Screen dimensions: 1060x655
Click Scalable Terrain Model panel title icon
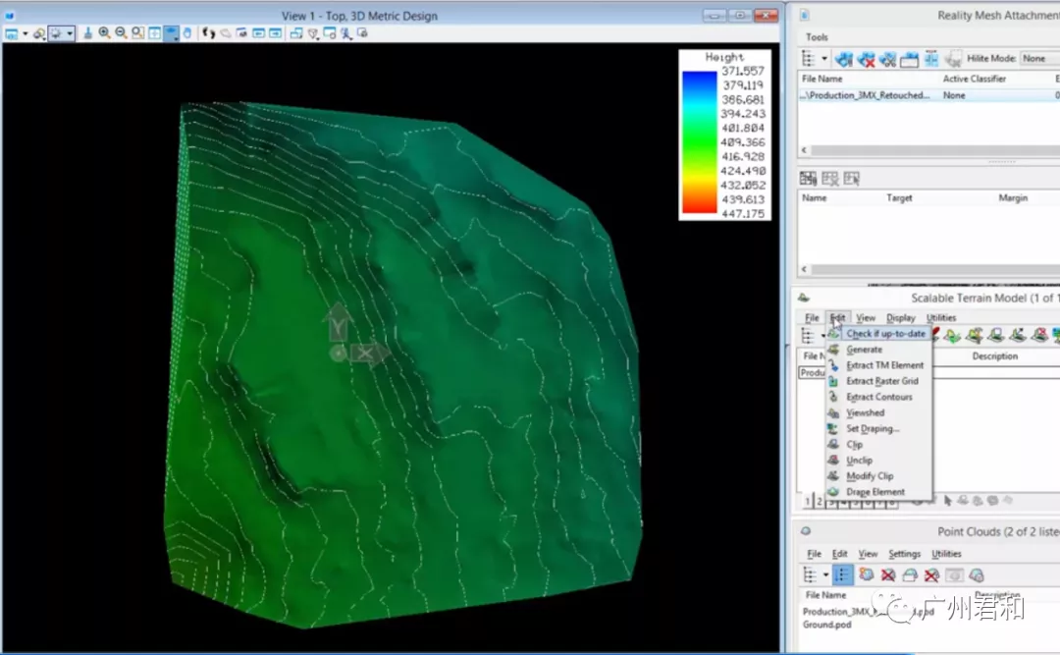(803, 298)
